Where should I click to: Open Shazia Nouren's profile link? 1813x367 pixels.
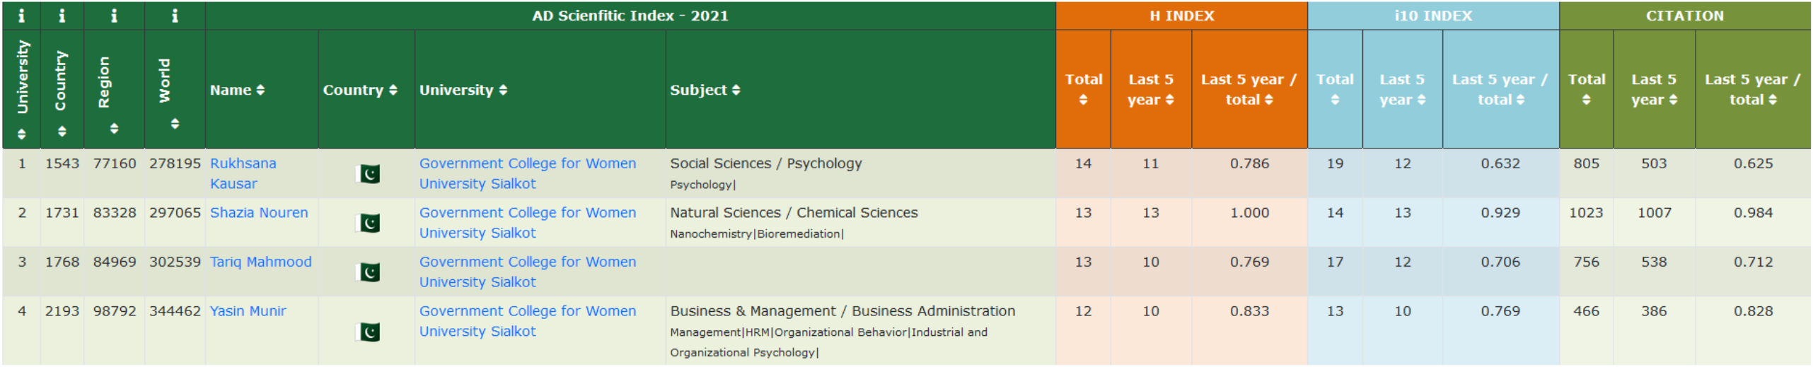pyautogui.click(x=259, y=213)
